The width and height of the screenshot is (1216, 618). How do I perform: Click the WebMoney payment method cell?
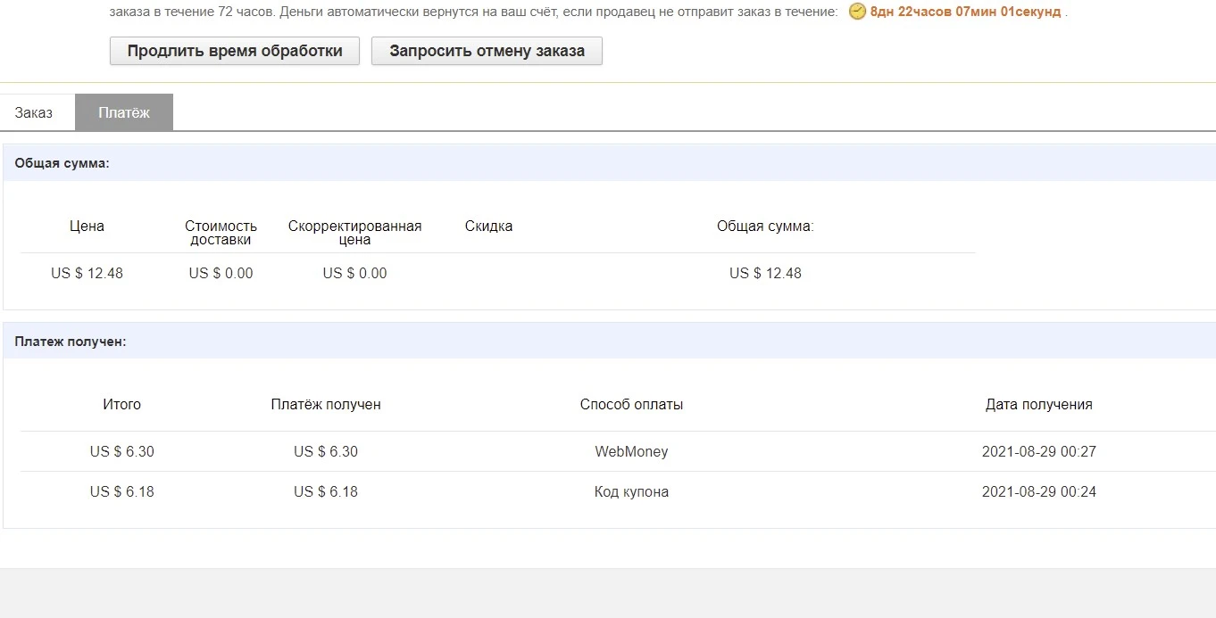[631, 451]
